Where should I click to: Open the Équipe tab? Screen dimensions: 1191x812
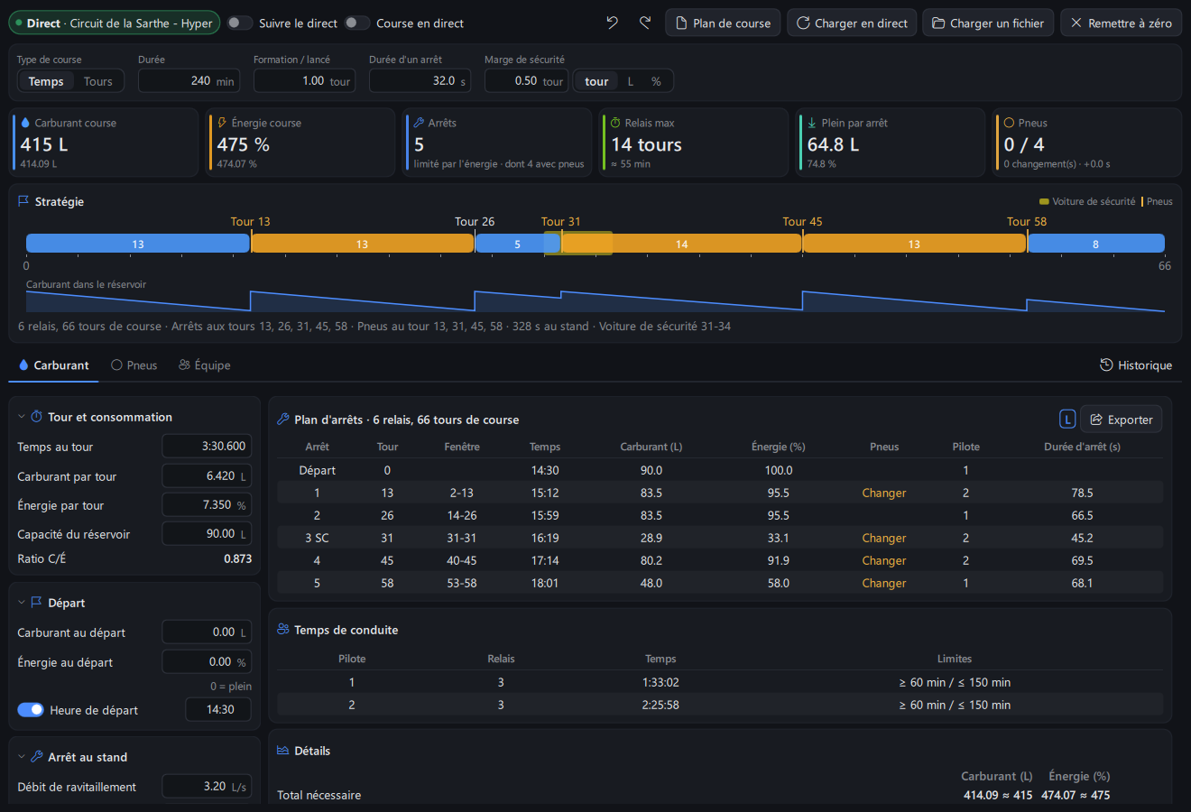pyautogui.click(x=204, y=365)
